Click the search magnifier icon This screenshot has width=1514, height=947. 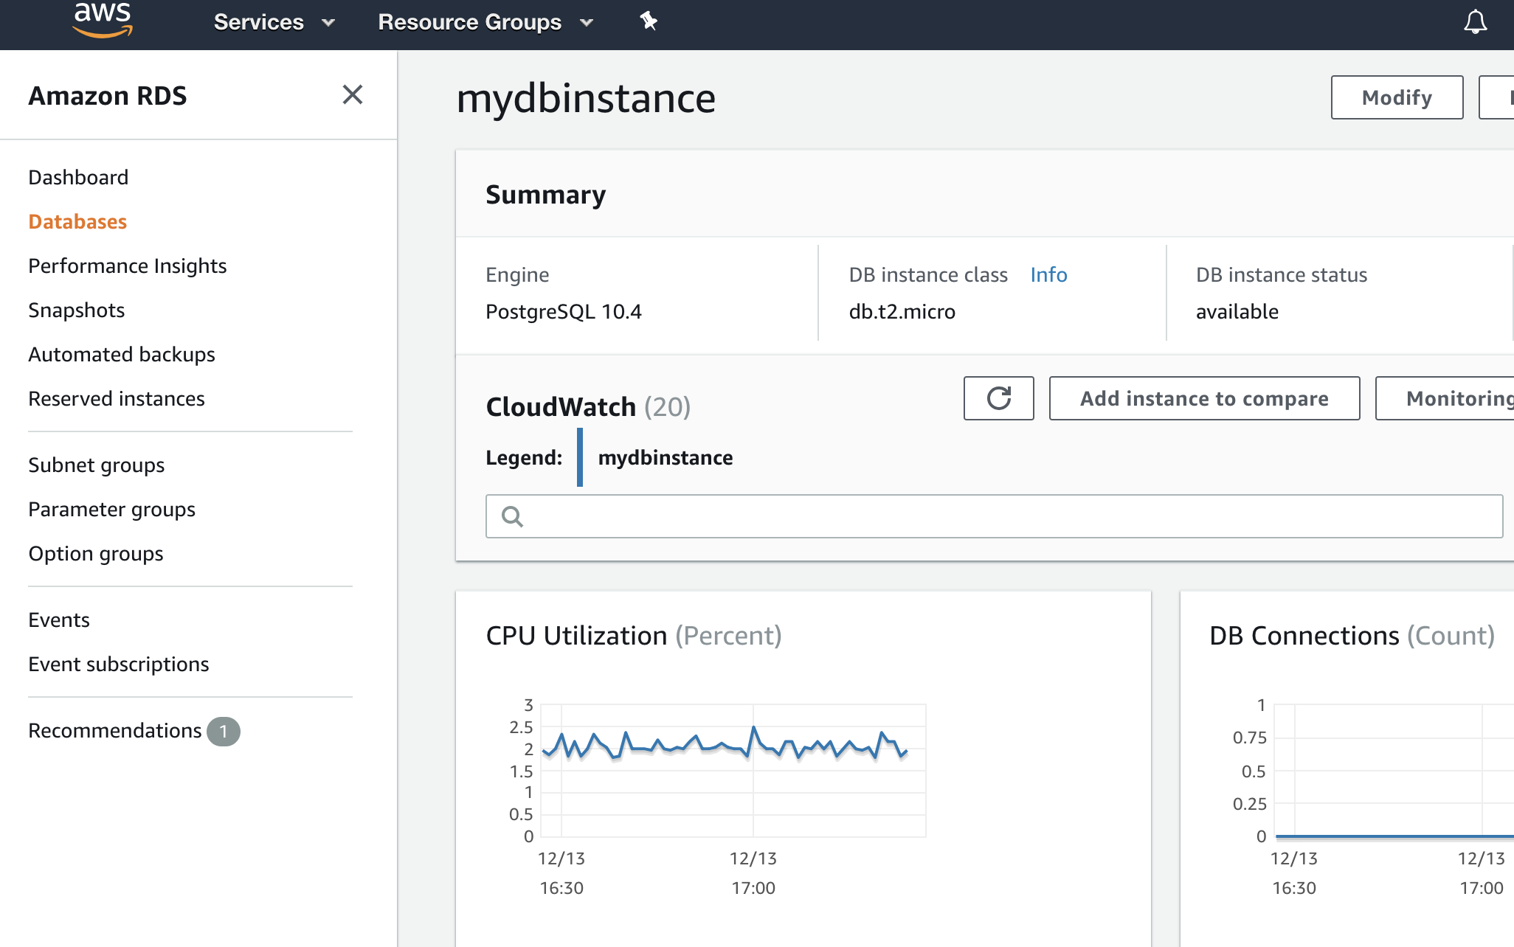click(512, 516)
